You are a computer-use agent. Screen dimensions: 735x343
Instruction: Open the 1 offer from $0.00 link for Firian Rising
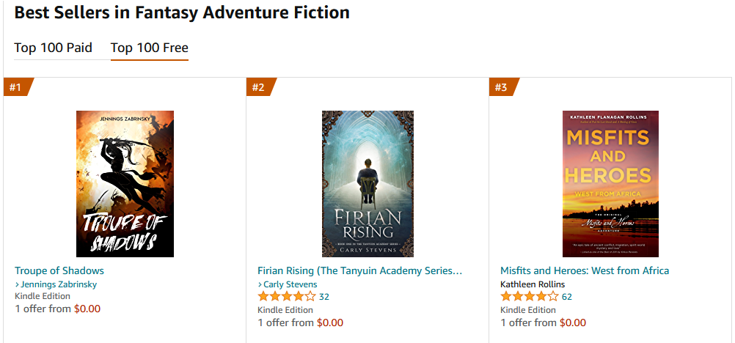coord(301,322)
